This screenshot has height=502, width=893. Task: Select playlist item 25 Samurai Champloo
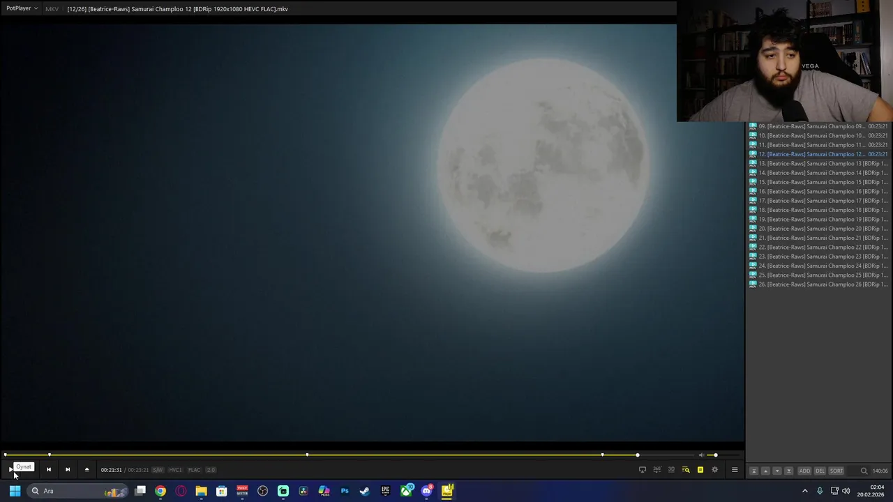click(x=818, y=275)
